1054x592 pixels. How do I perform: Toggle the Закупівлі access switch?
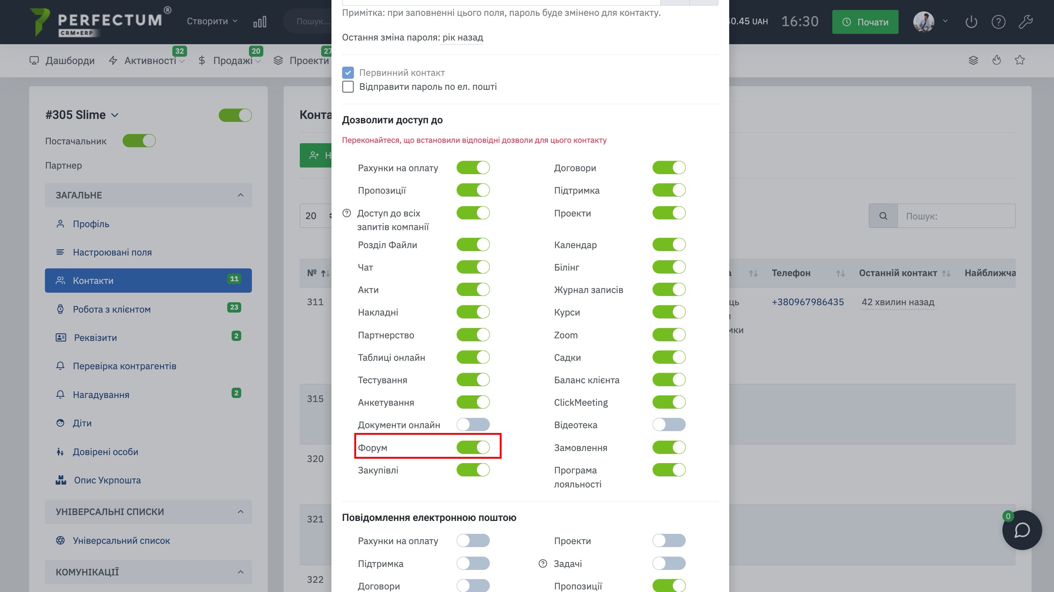click(473, 470)
